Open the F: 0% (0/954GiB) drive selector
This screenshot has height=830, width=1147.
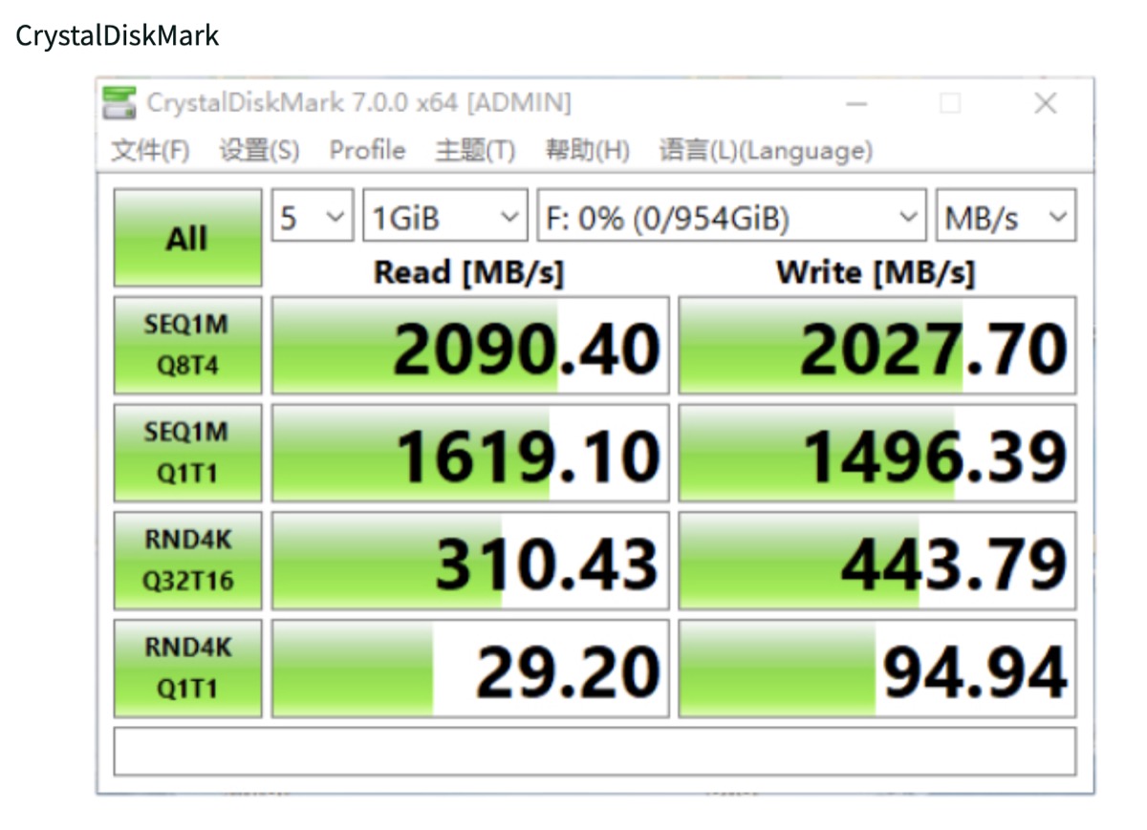coord(731,218)
